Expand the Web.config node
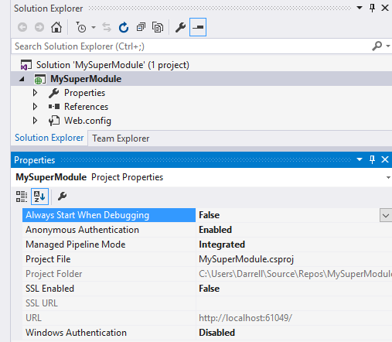This screenshot has height=342, width=392. click(35, 121)
